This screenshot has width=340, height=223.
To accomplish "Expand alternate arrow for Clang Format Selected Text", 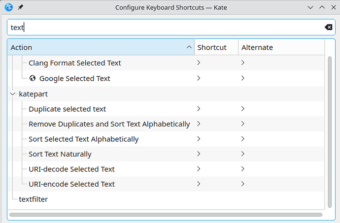I will pyautogui.click(x=243, y=63).
